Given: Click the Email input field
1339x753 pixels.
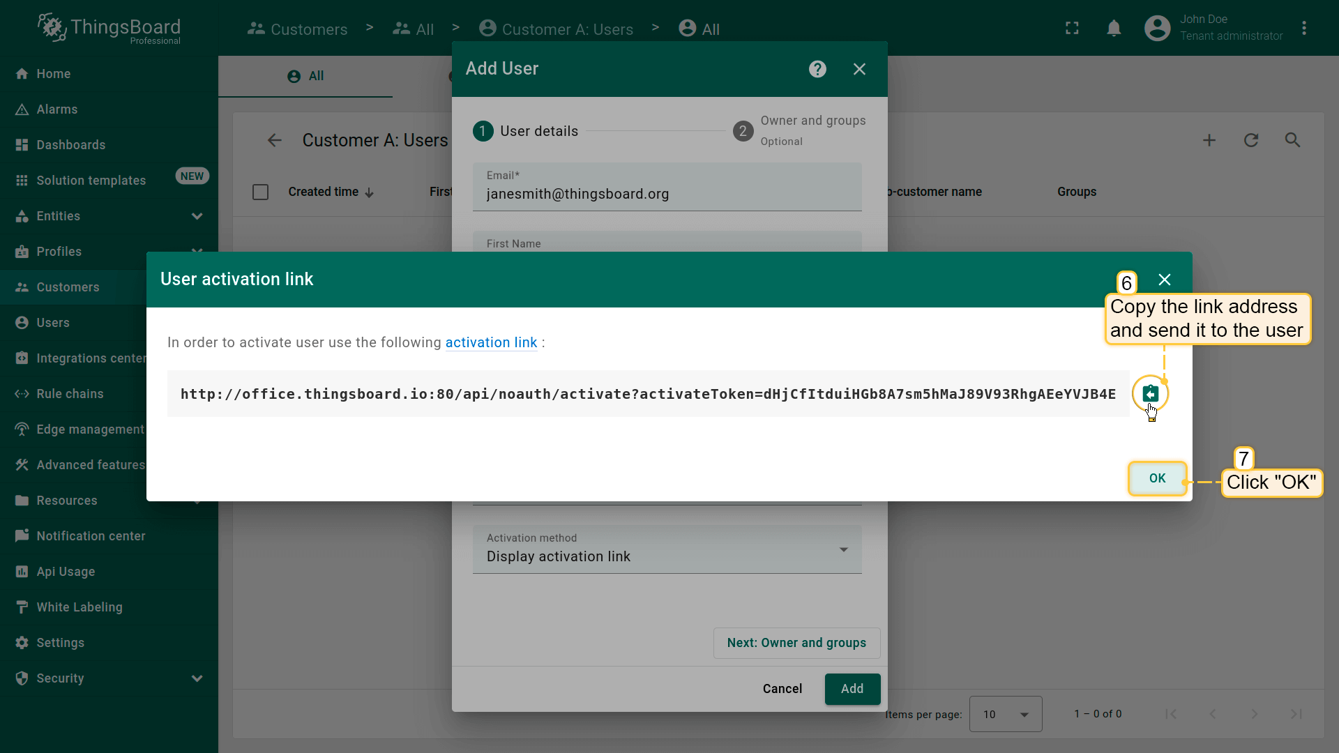Looking at the screenshot, I should tap(667, 194).
